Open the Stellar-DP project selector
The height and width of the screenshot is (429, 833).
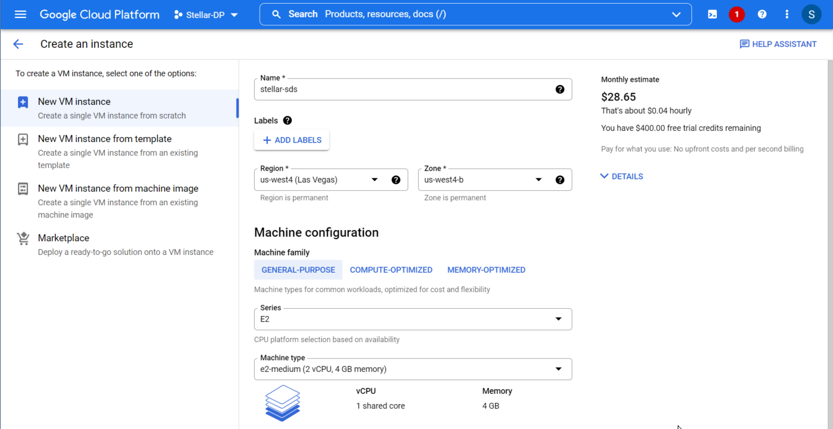coord(206,15)
